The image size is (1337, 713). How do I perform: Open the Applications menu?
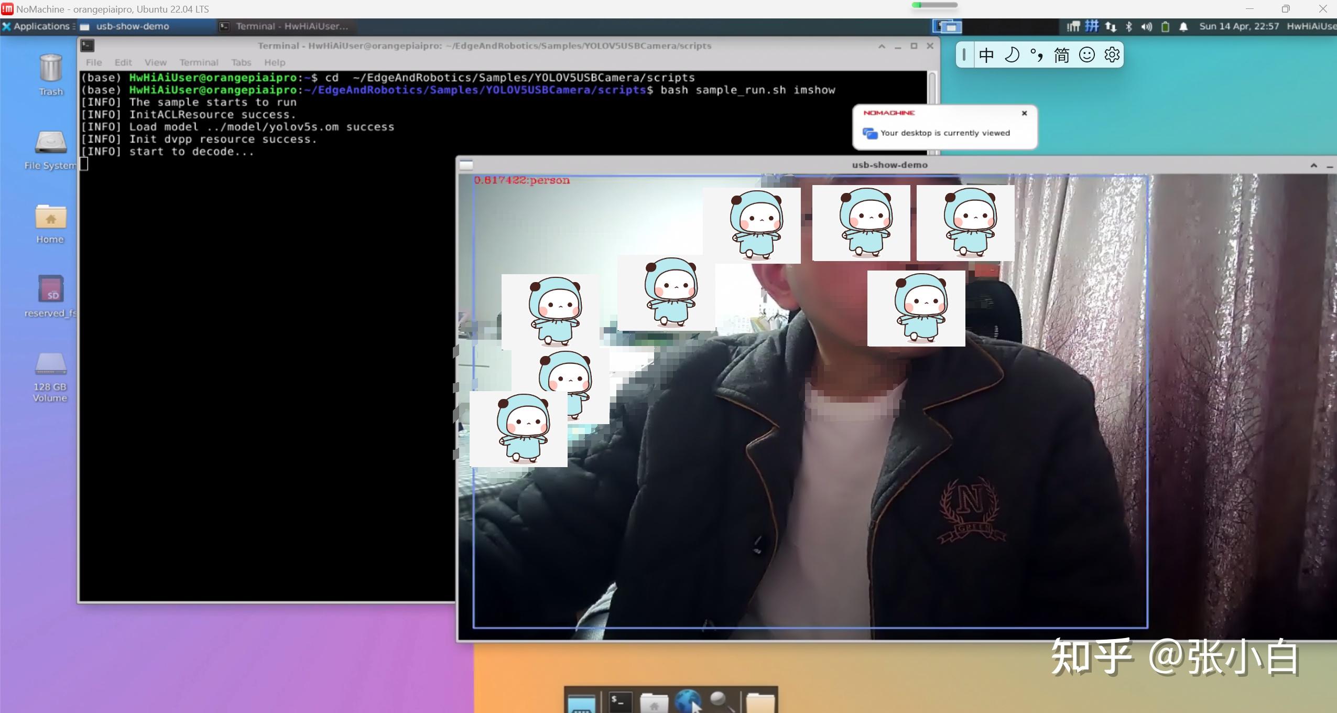[38, 26]
